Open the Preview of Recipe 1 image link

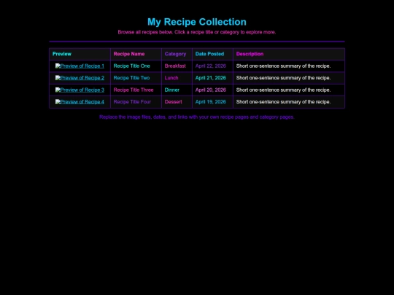tap(80, 66)
